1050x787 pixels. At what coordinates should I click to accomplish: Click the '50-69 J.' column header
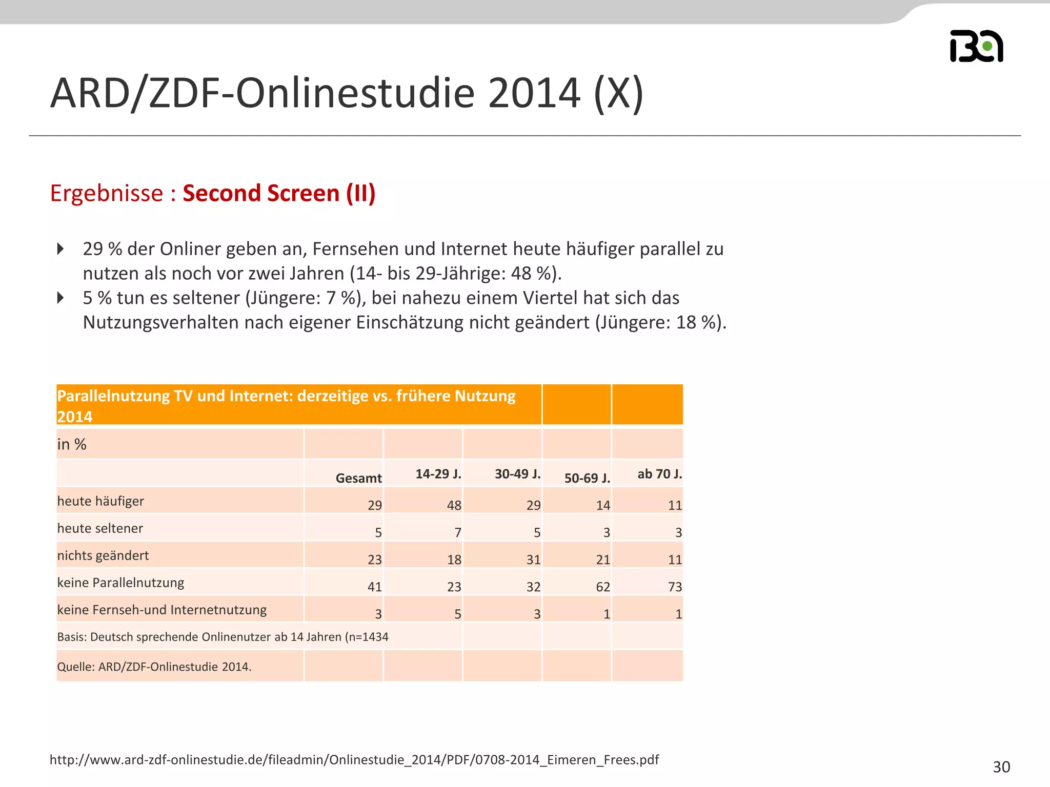click(588, 478)
